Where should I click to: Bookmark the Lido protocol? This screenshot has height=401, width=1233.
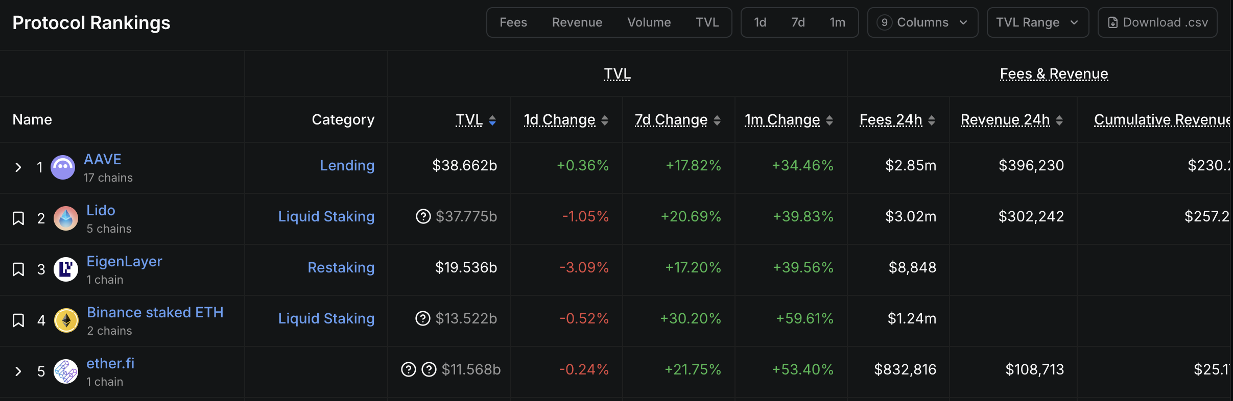(18, 218)
